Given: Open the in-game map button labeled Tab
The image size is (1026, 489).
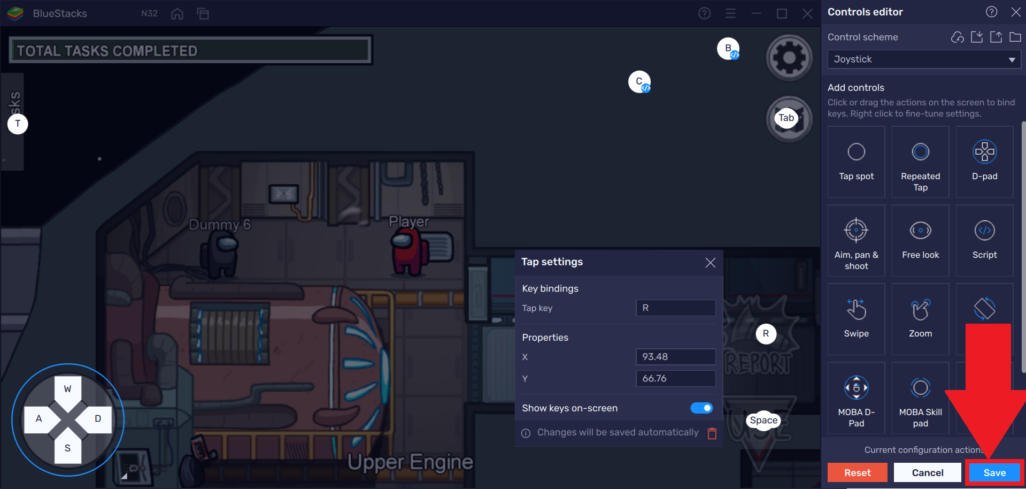Looking at the screenshot, I should pyautogui.click(x=789, y=119).
